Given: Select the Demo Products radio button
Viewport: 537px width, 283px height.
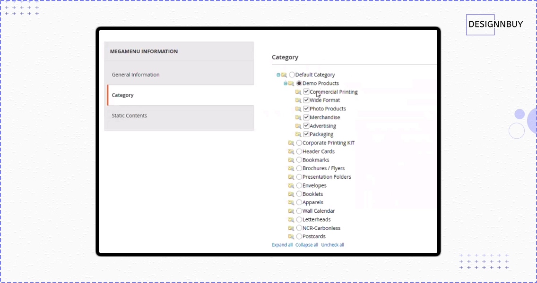Looking at the screenshot, I should (x=299, y=83).
